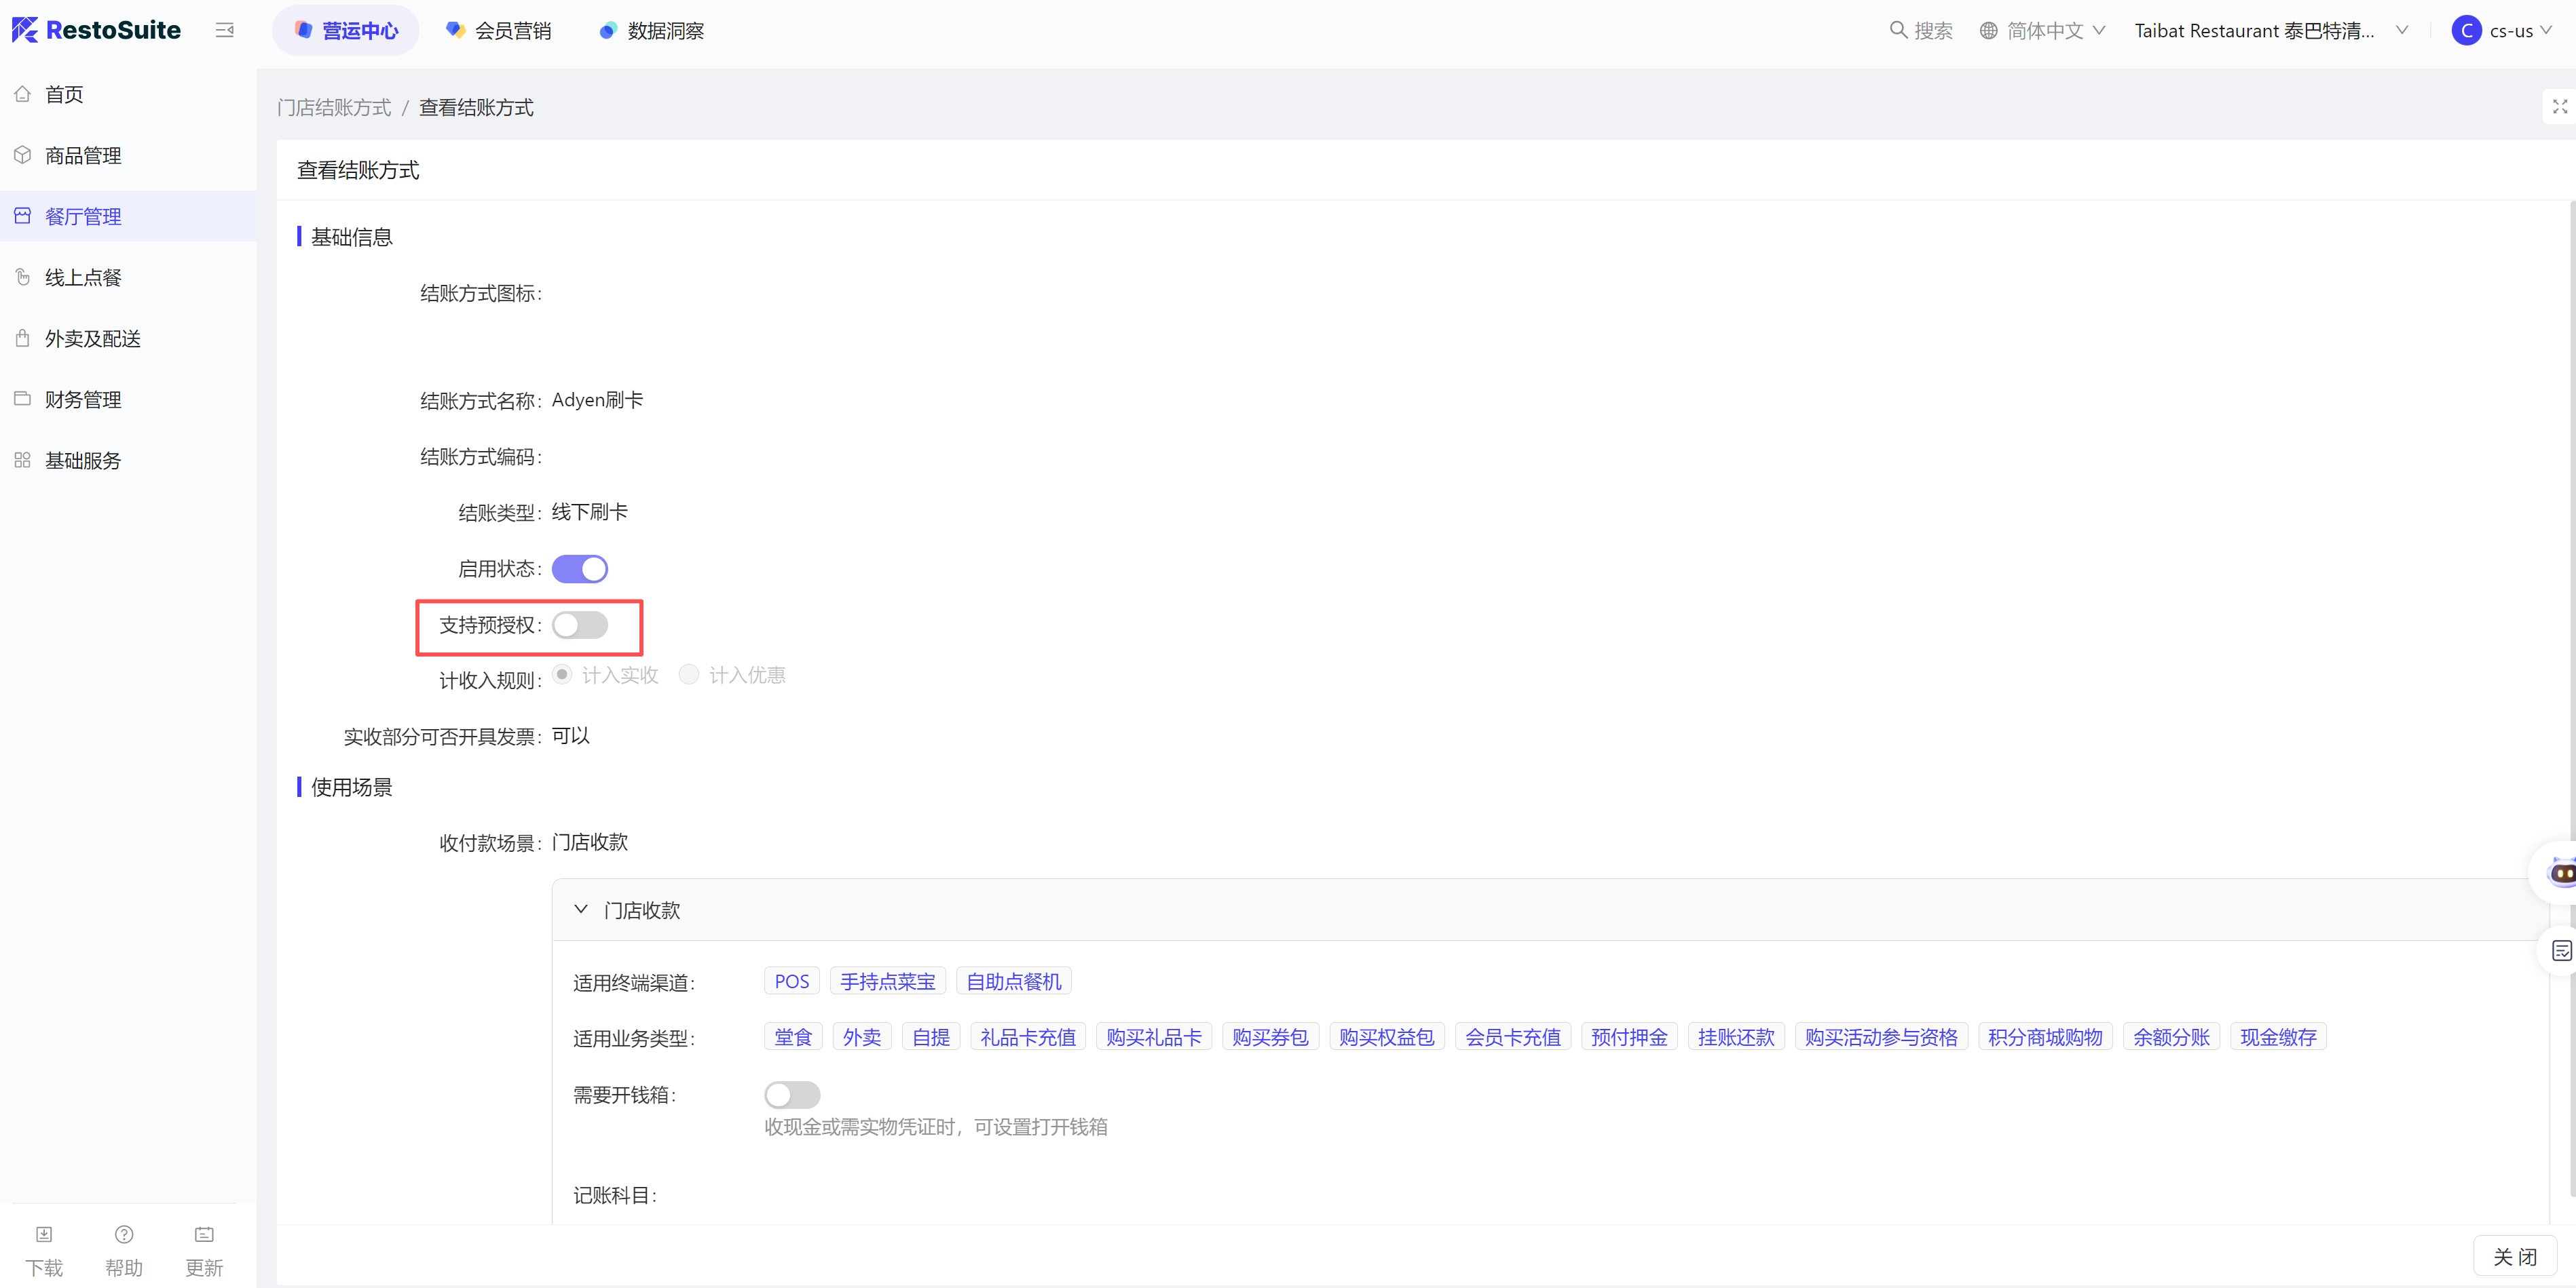Click the search magnifier icon

(1897, 30)
